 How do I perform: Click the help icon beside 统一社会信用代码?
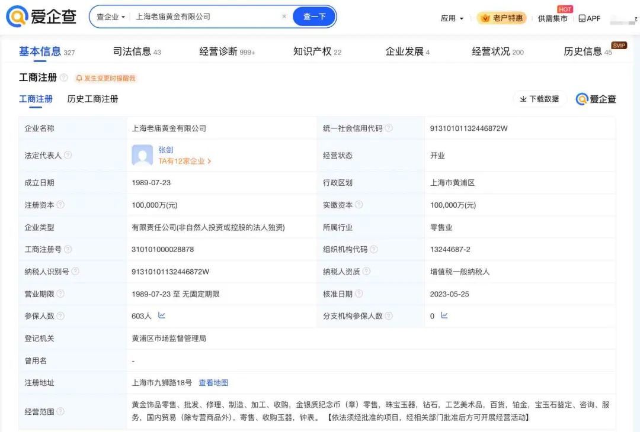[389, 128]
